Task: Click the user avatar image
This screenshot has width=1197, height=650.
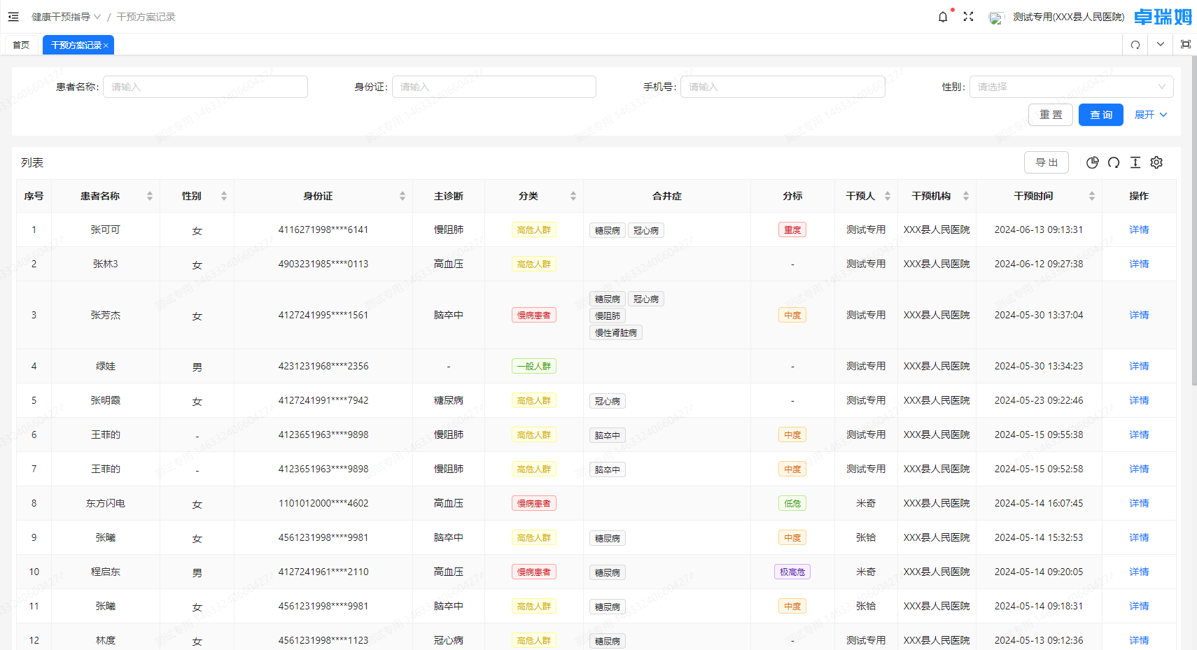Action: coord(996,17)
